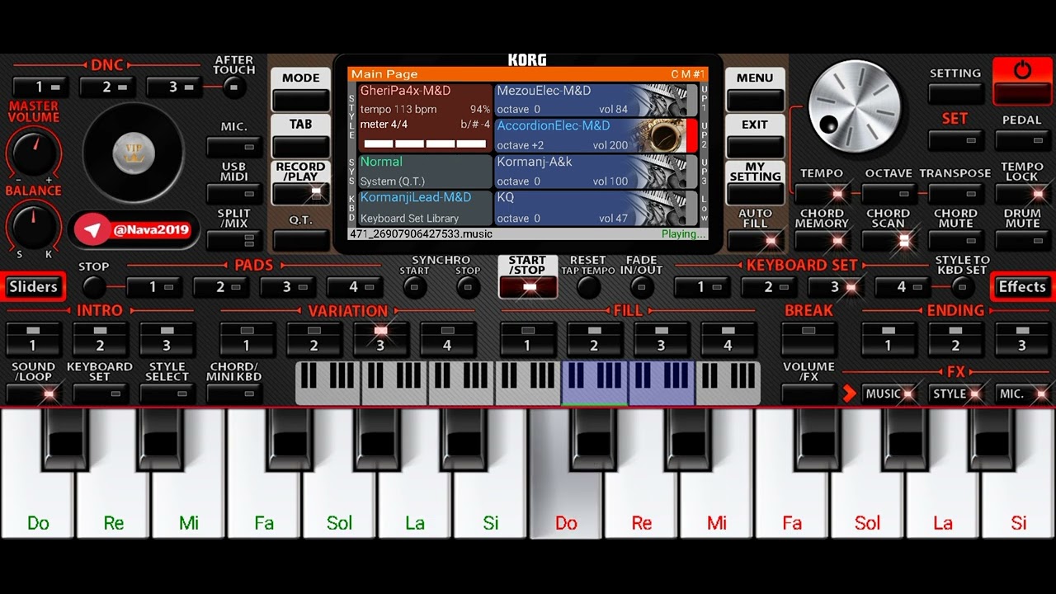1056x594 pixels.
Task: Enable Drum Mute
Action: coord(1022,240)
